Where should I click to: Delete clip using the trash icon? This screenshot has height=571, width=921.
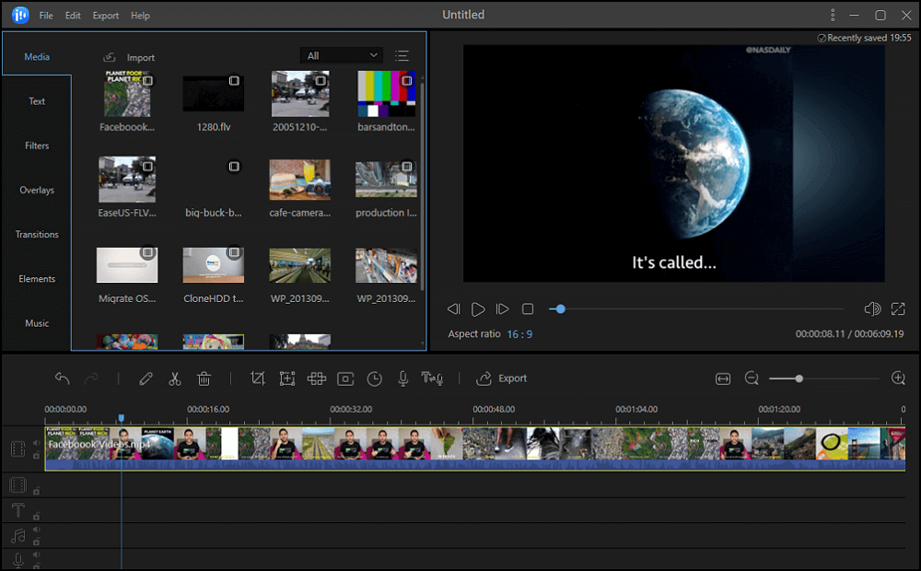[204, 379]
